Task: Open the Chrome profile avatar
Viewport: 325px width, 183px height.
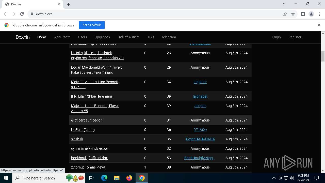Action: [311, 14]
